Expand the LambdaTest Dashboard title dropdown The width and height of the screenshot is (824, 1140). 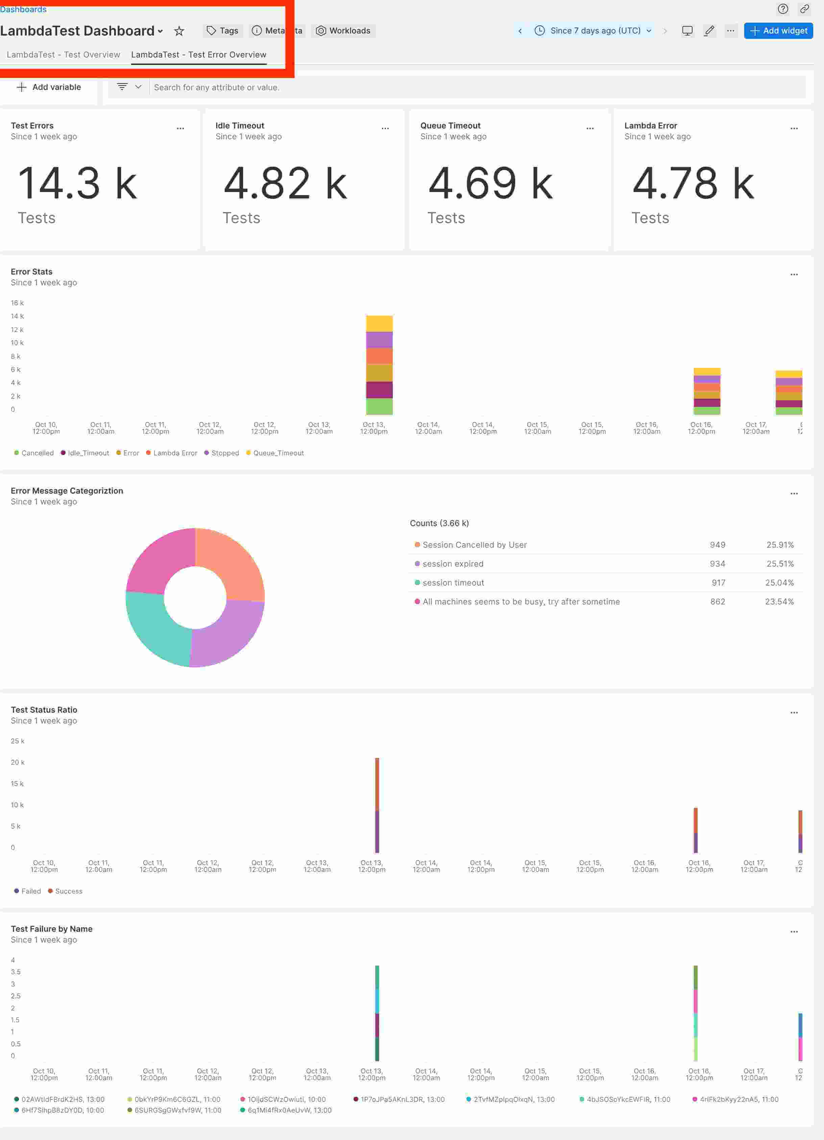tap(160, 31)
